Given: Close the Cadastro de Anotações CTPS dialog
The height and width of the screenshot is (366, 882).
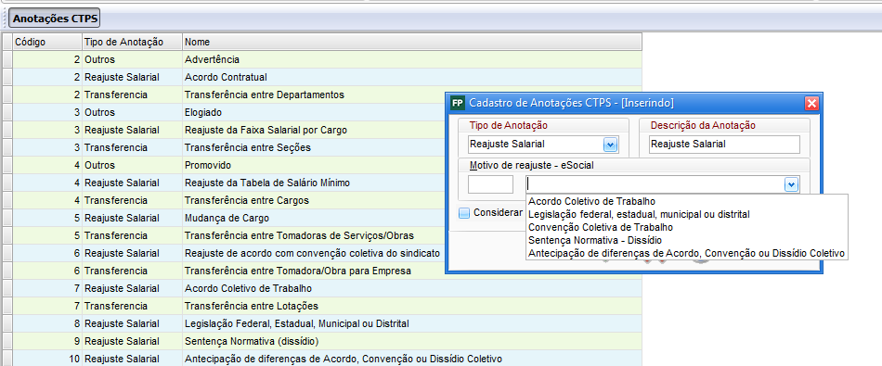Looking at the screenshot, I should pos(811,103).
